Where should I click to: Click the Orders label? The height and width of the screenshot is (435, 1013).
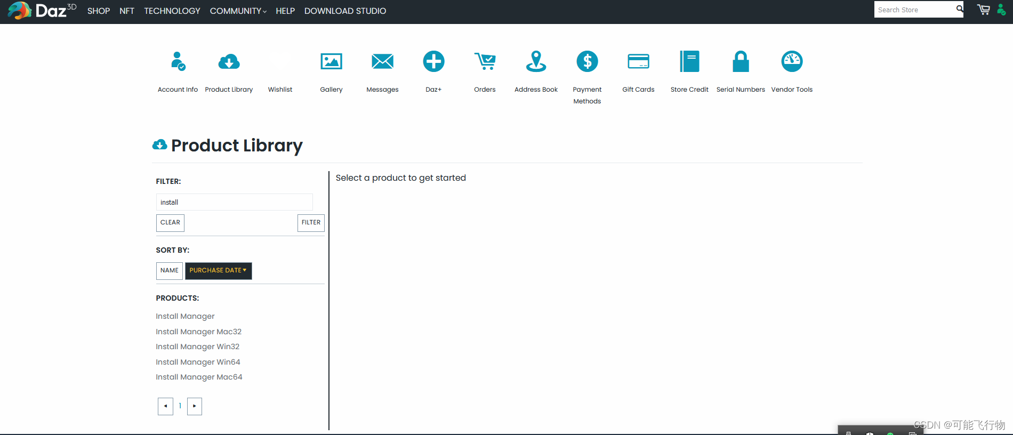[x=485, y=90]
